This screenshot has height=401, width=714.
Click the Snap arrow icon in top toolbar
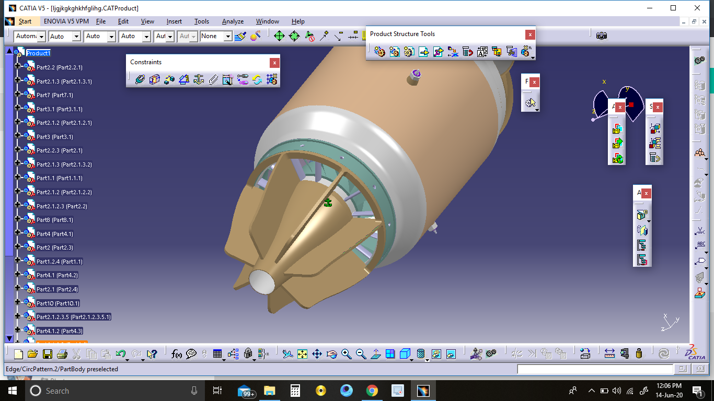[x=324, y=36]
